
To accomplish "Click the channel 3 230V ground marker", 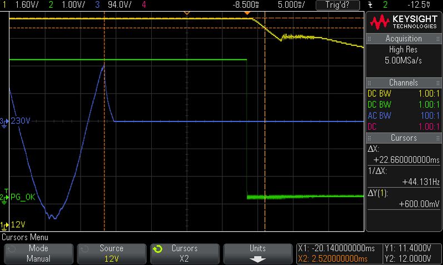I will tap(4, 123).
